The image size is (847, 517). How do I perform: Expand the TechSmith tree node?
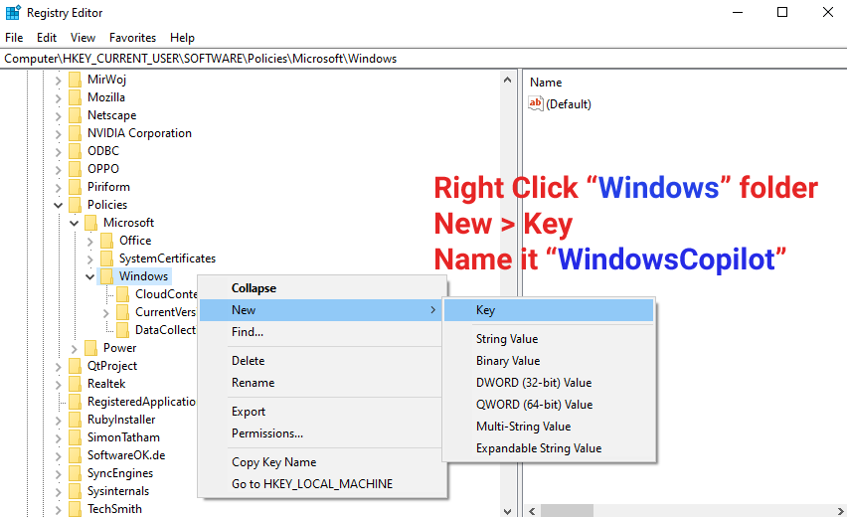(x=59, y=509)
